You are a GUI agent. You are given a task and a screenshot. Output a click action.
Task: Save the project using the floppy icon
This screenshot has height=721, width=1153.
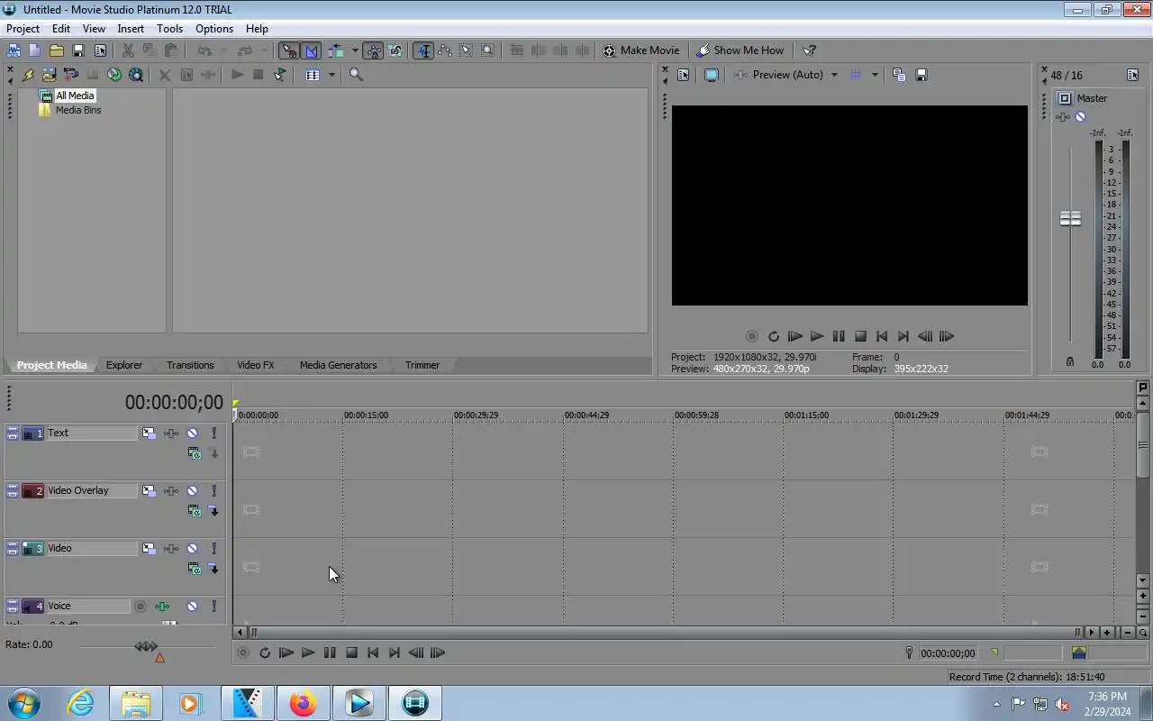(x=78, y=50)
